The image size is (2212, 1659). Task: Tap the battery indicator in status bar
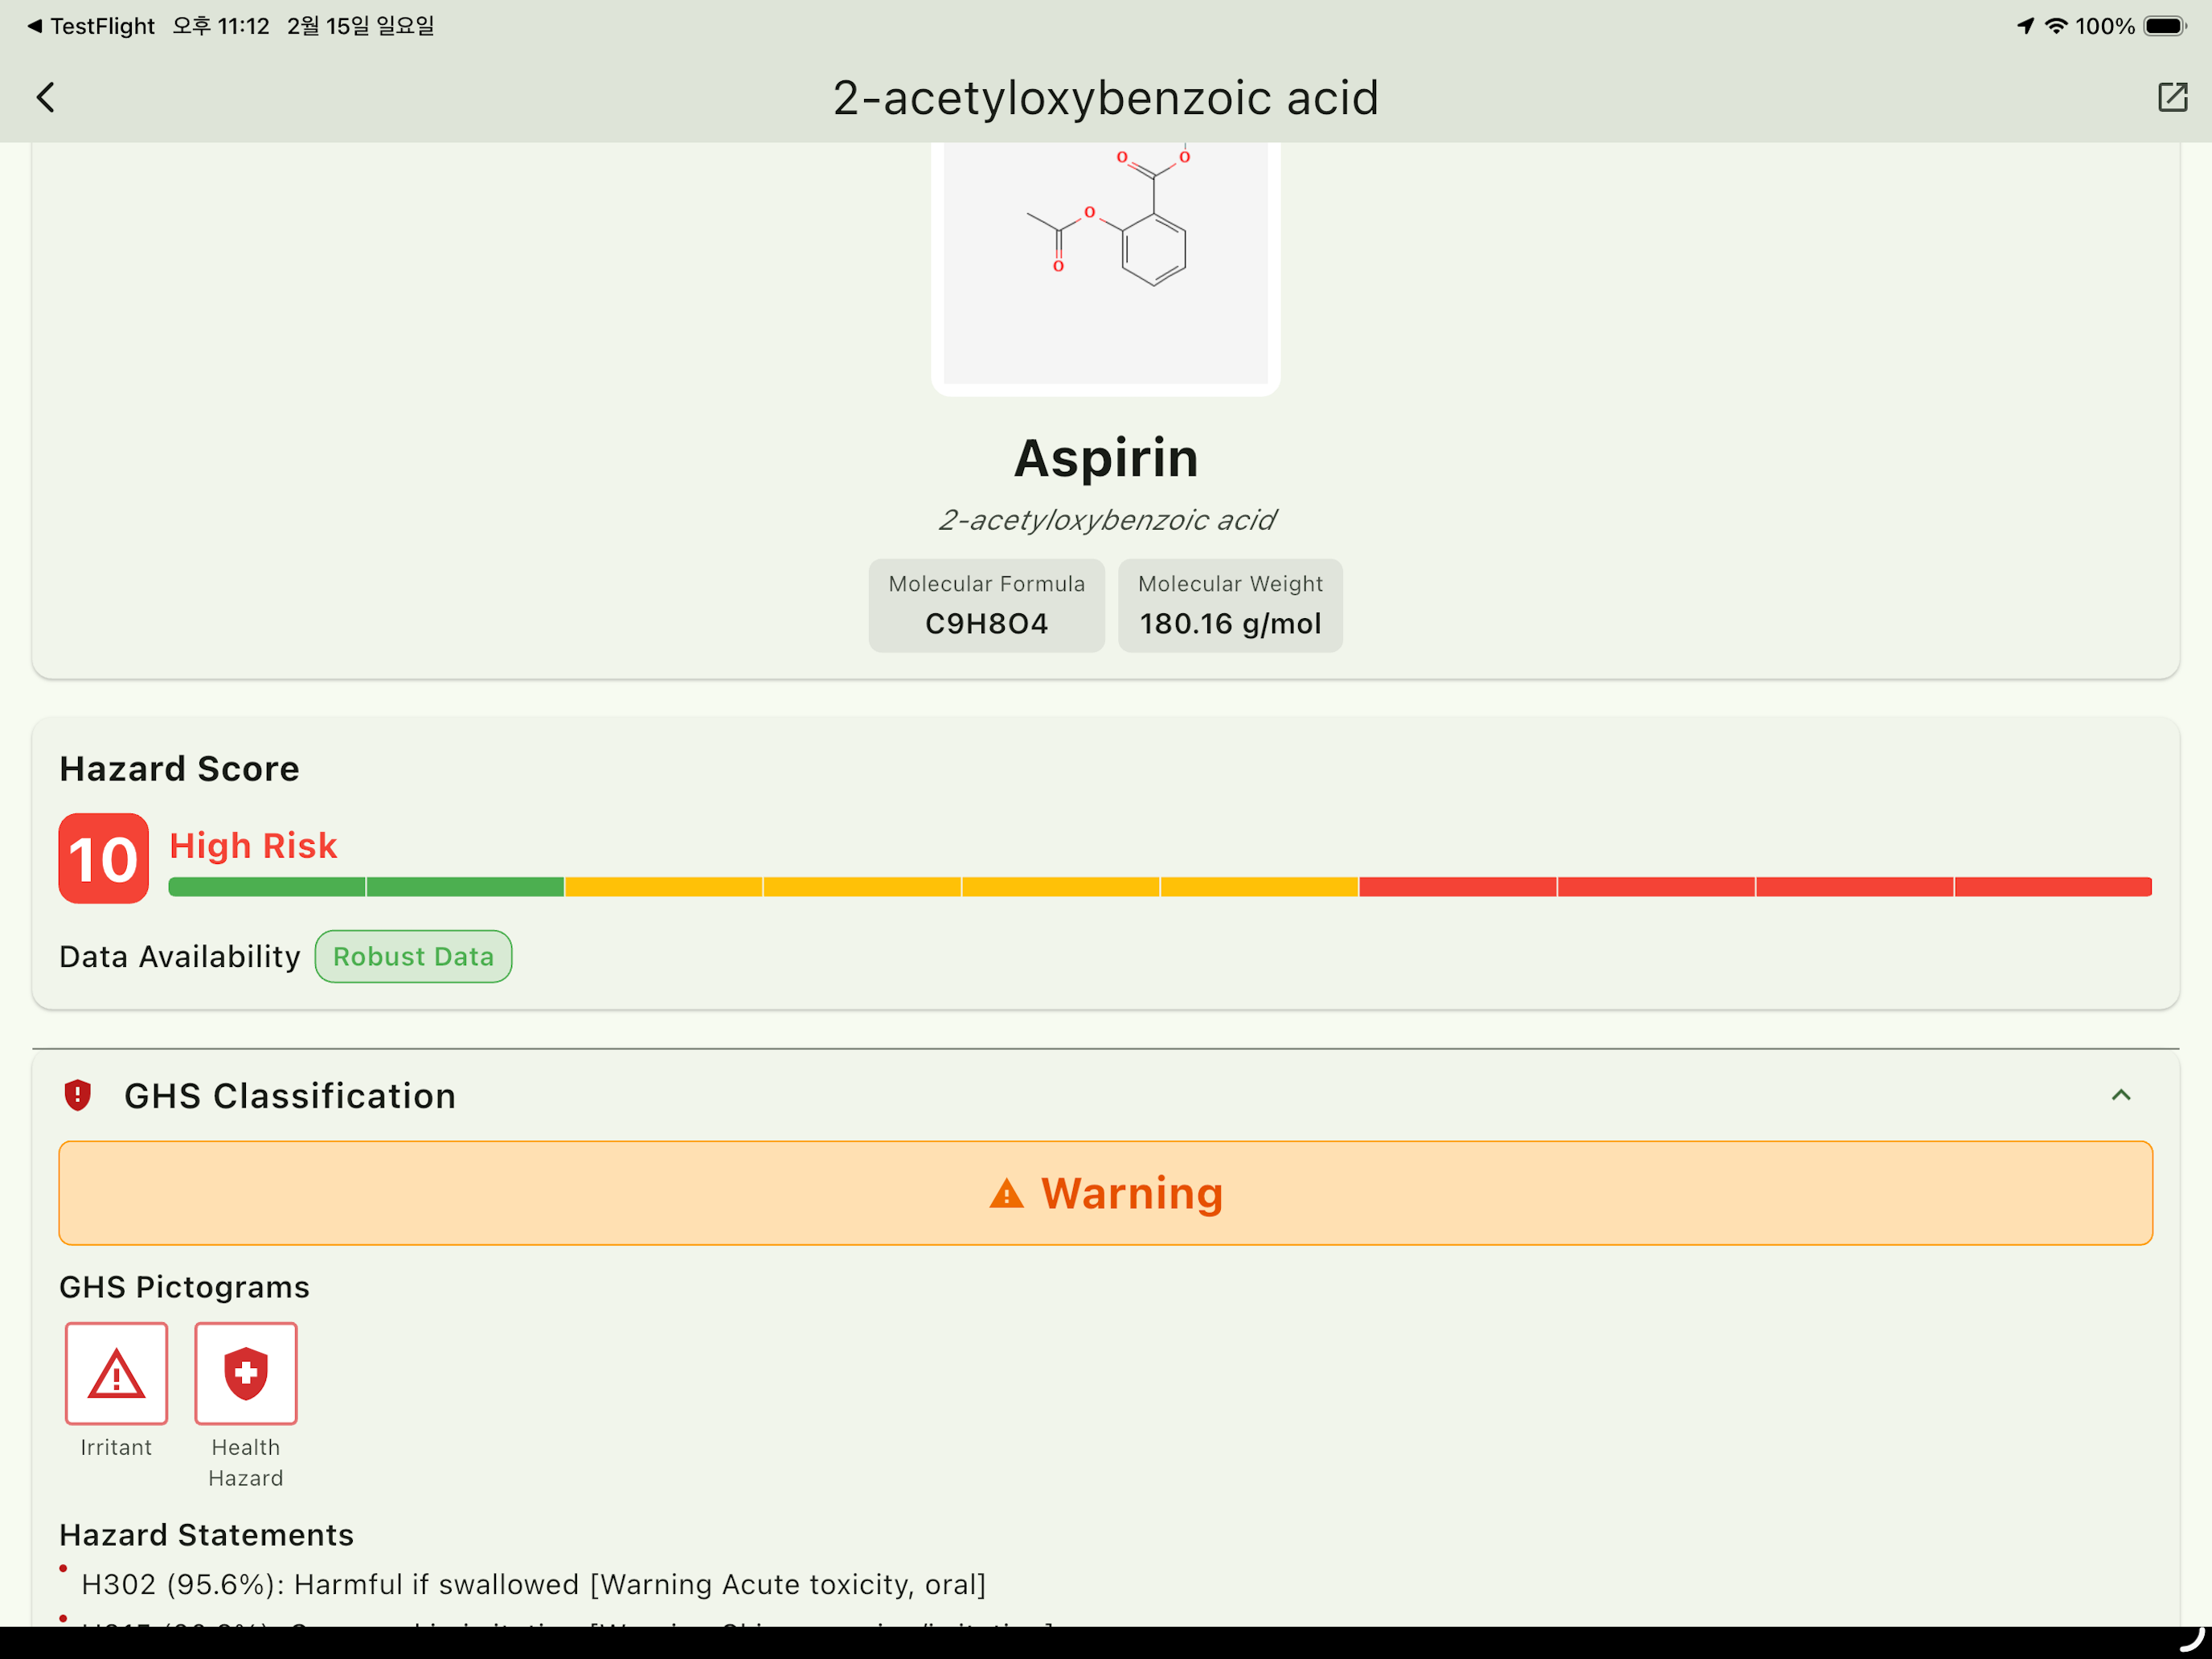pyautogui.click(x=2166, y=26)
